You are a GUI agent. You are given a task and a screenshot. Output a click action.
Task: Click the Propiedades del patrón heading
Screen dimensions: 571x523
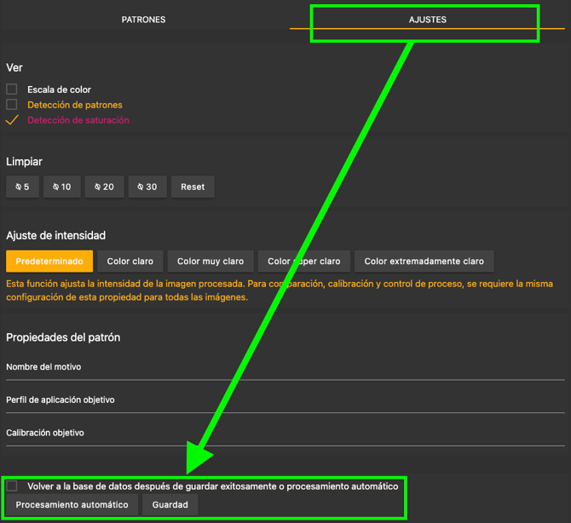pyautogui.click(x=63, y=337)
